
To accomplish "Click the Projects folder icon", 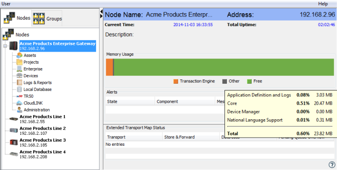I will [x=19, y=62].
